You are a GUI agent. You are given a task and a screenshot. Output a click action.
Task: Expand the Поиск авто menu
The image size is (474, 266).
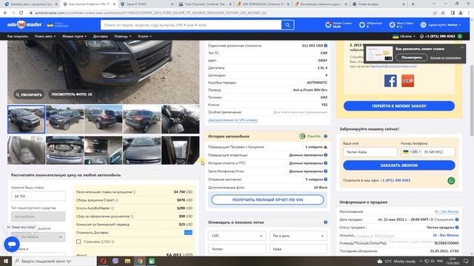(45, 36)
